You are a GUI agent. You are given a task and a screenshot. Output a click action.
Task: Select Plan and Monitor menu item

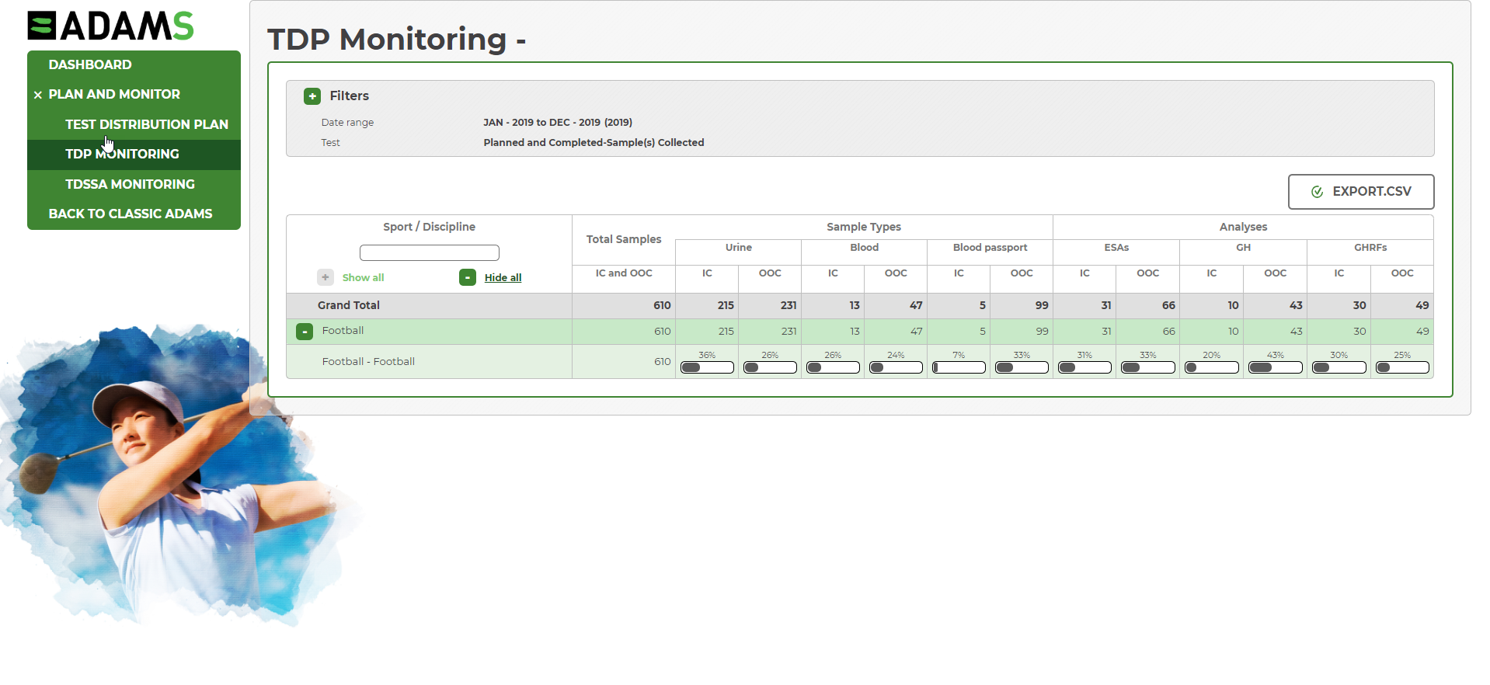(x=114, y=94)
